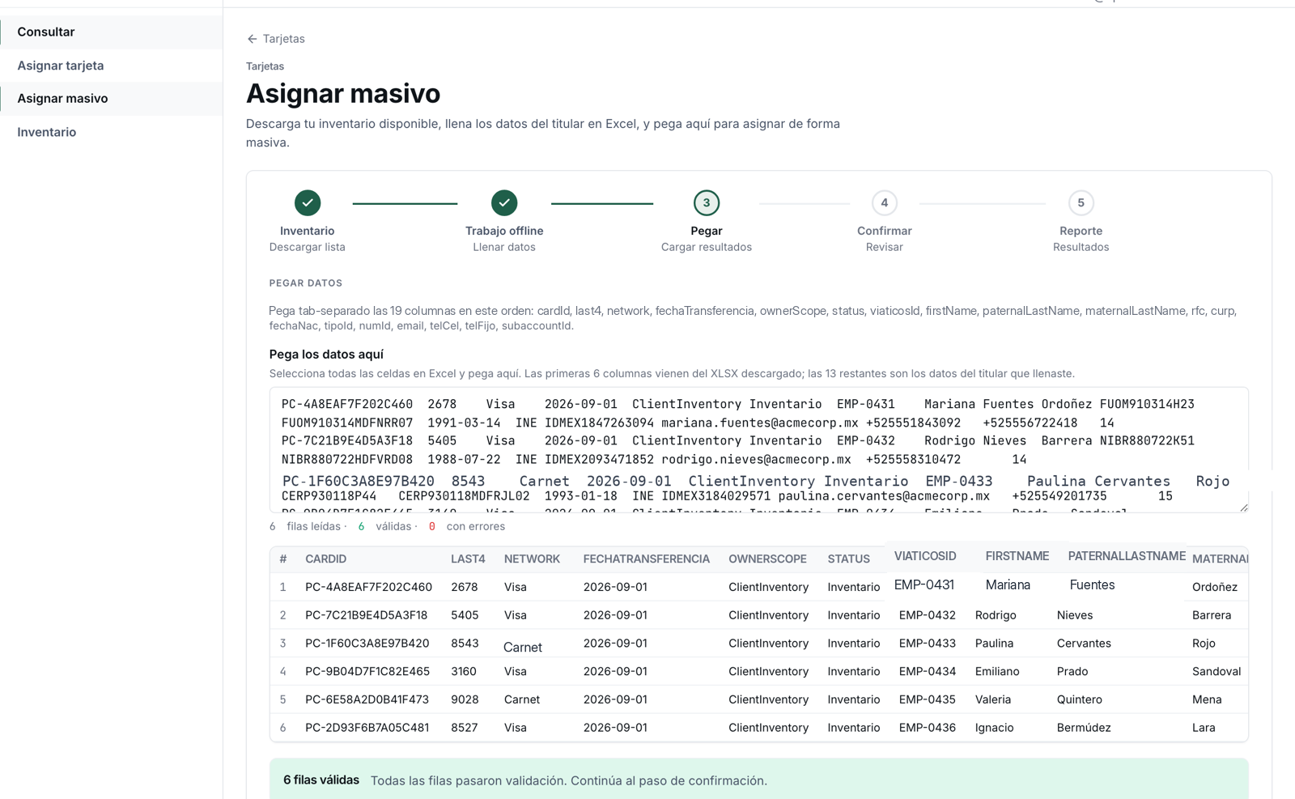Click the STATUS column header
Image resolution: width=1295 pixels, height=799 pixels.
tap(848, 559)
